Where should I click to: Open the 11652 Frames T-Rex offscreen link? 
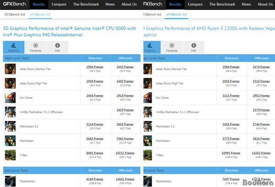(261, 153)
